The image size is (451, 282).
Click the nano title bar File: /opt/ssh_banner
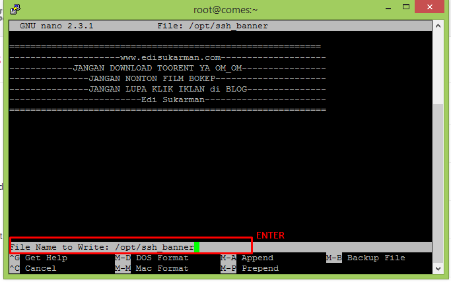(213, 26)
